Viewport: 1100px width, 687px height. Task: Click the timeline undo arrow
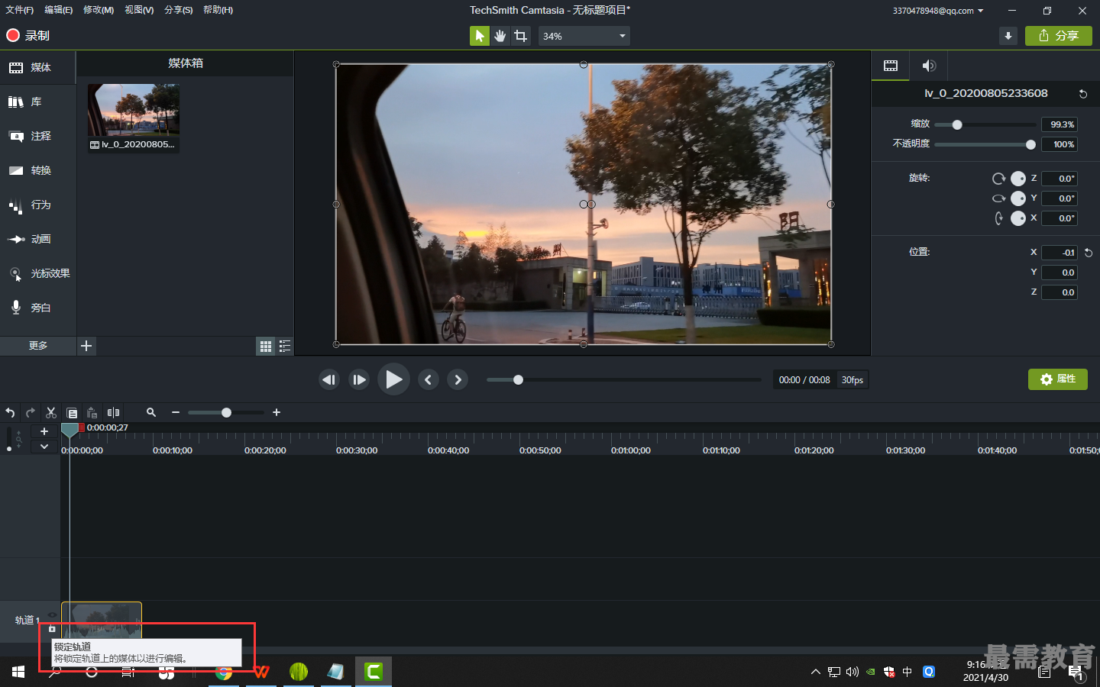[10, 412]
